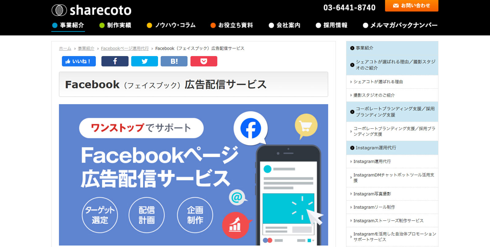This screenshot has height=247, width=490.
Task: Select 採用情報 in the header menu
Action: coord(332,25)
